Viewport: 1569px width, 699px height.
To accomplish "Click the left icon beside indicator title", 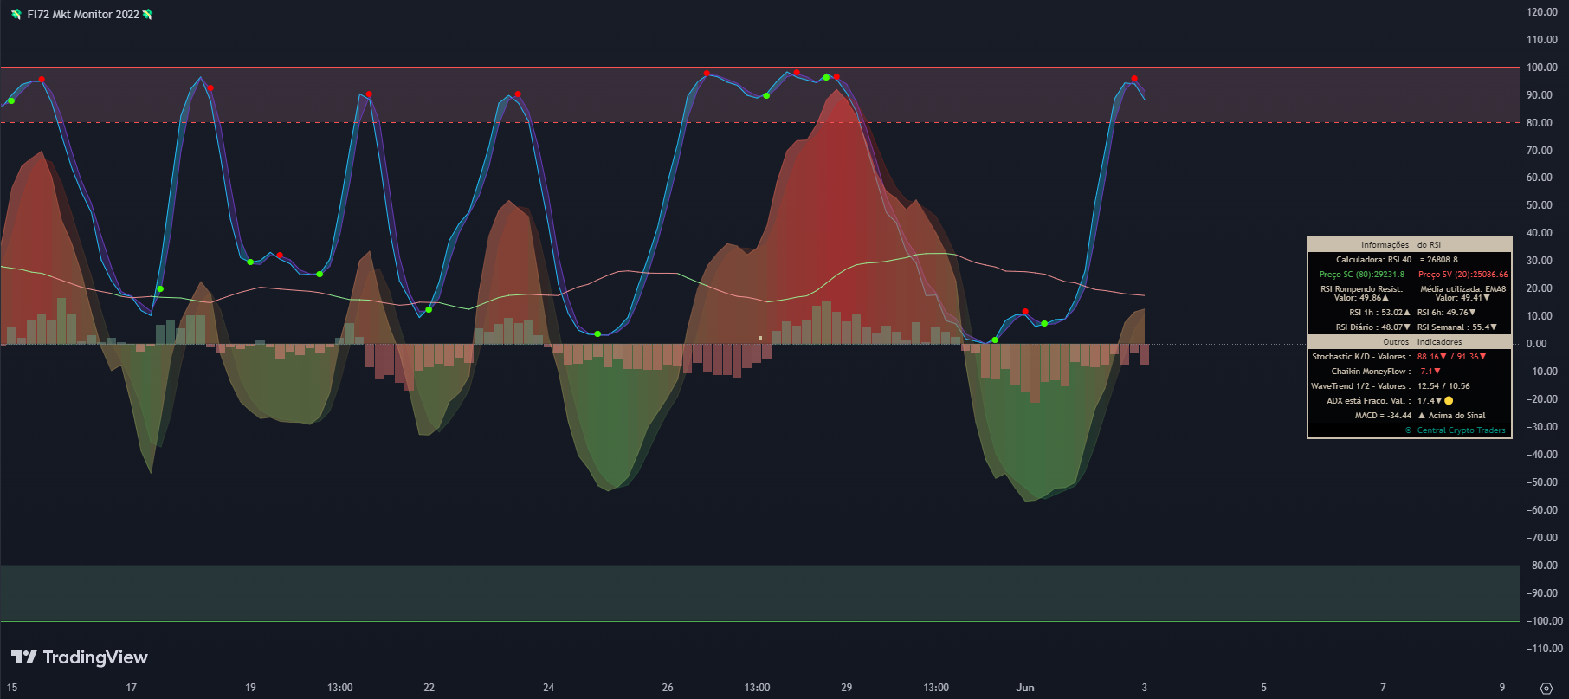I will (x=16, y=15).
